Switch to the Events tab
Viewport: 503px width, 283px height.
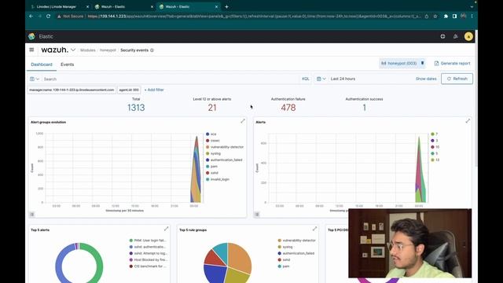point(68,64)
